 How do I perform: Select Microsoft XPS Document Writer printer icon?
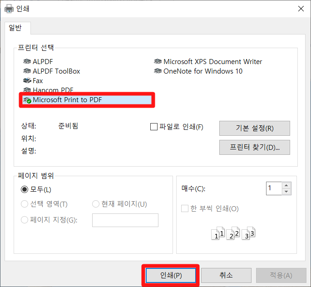158,61
